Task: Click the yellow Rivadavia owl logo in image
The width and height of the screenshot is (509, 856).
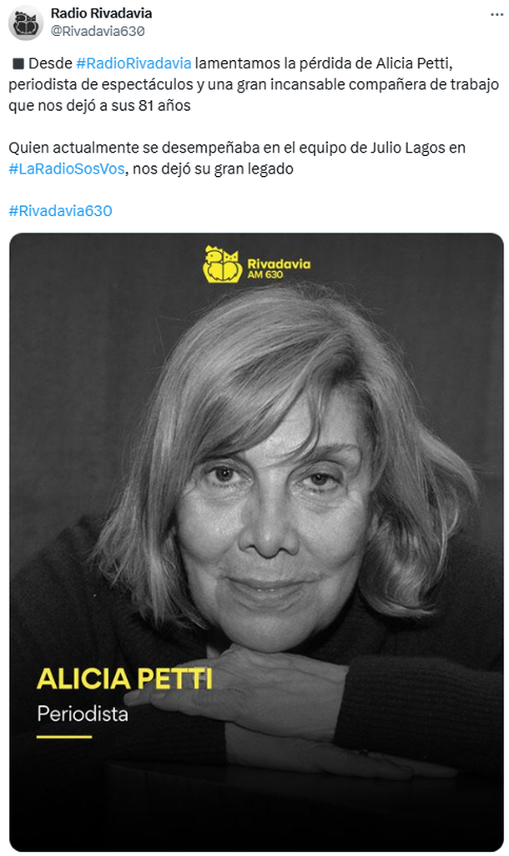Action: (x=222, y=264)
